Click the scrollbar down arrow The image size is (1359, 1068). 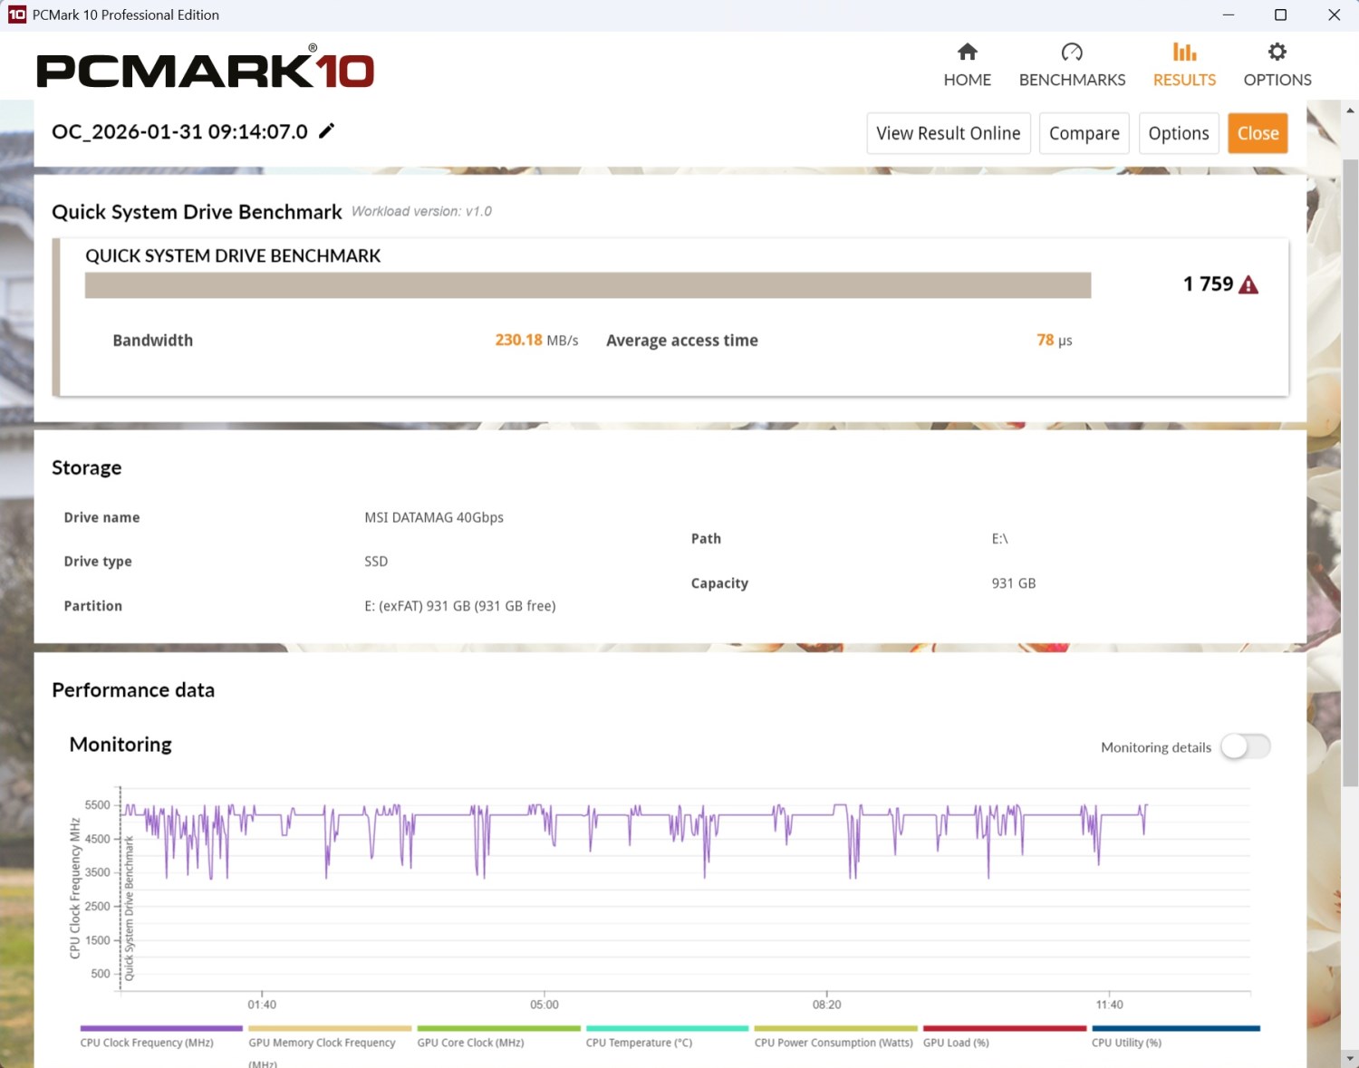[1350, 1058]
